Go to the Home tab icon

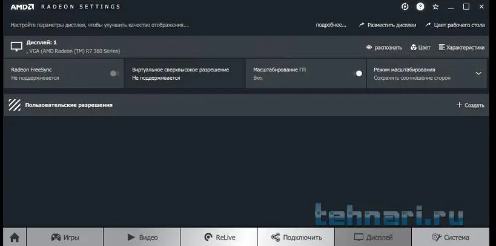(x=15, y=237)
